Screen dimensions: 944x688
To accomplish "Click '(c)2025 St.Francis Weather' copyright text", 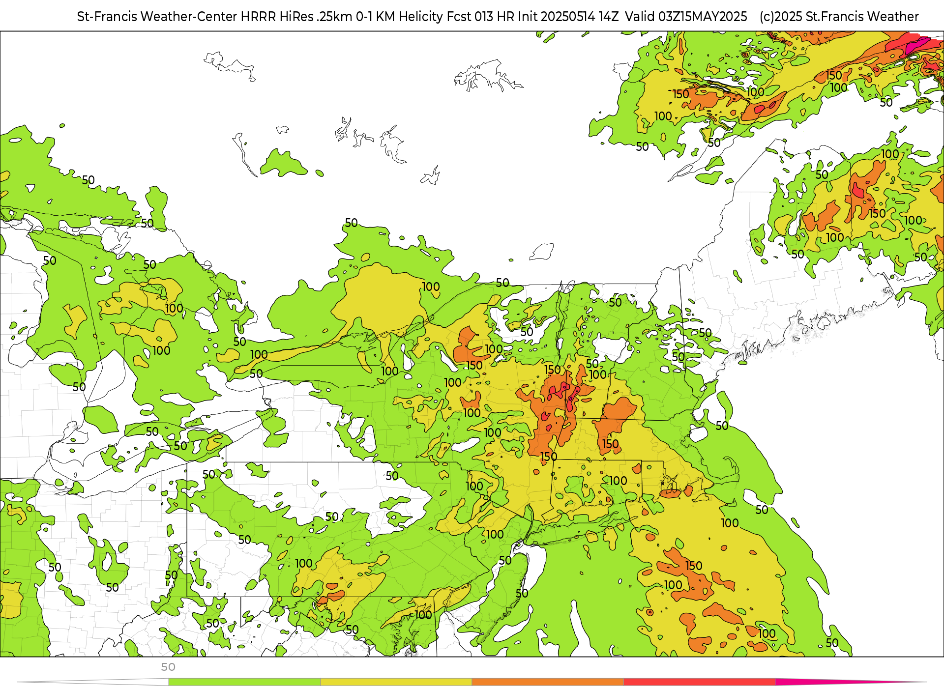I will click(839, 17).
